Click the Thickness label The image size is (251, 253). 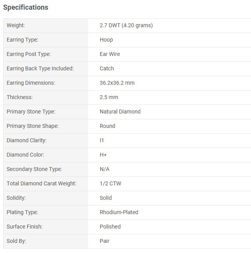coord(19,97)
